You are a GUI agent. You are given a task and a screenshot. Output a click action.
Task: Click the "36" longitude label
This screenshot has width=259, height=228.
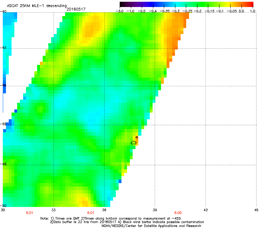point(104,210)
